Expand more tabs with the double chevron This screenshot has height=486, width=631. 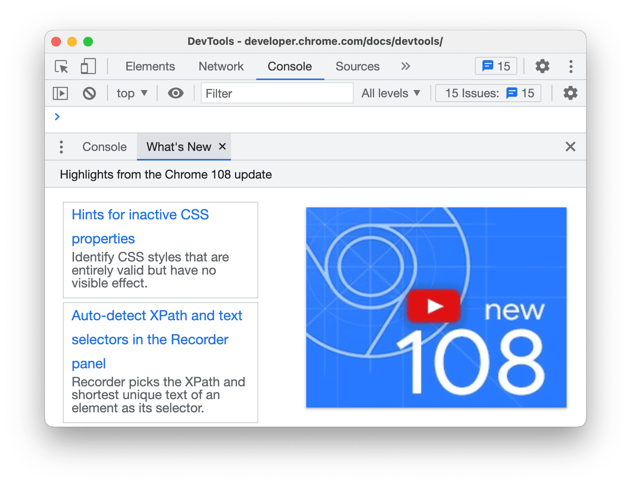(x=406, y=66)
